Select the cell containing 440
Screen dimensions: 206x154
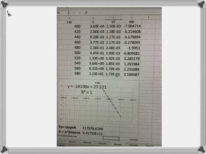(x=77, y=37)
